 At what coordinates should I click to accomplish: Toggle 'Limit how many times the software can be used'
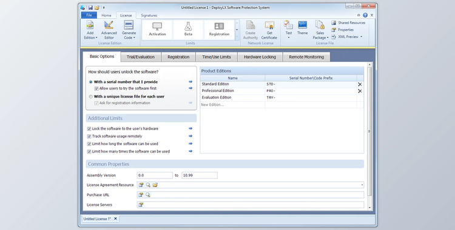pos(89,151)
